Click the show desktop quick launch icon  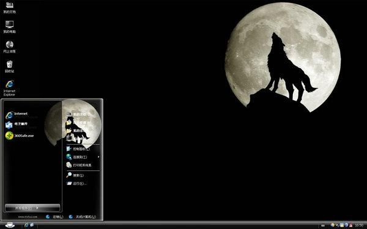pyautogui.click(x=32, y=225)
